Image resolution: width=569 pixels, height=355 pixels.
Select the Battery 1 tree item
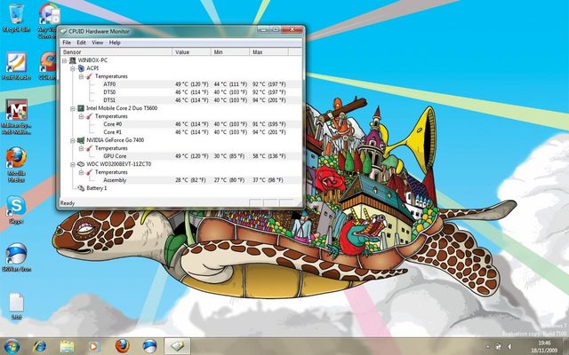pos(97,188)
